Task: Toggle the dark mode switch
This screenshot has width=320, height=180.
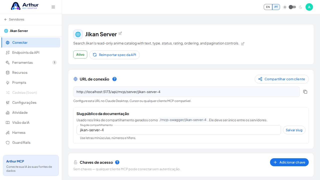Action: point(292,7)
